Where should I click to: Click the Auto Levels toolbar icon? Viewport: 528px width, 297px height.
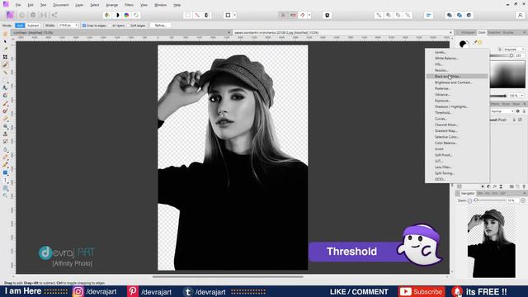[107, 15]
